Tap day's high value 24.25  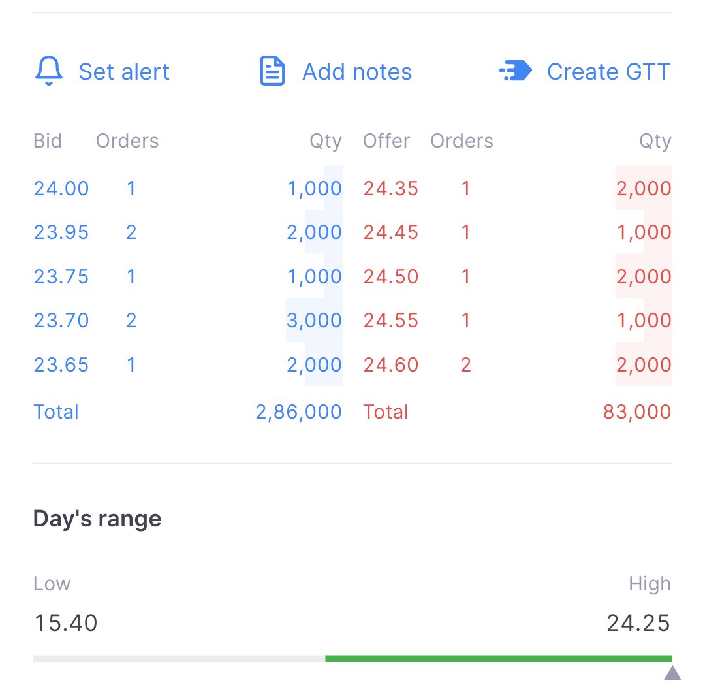point(638,623)
